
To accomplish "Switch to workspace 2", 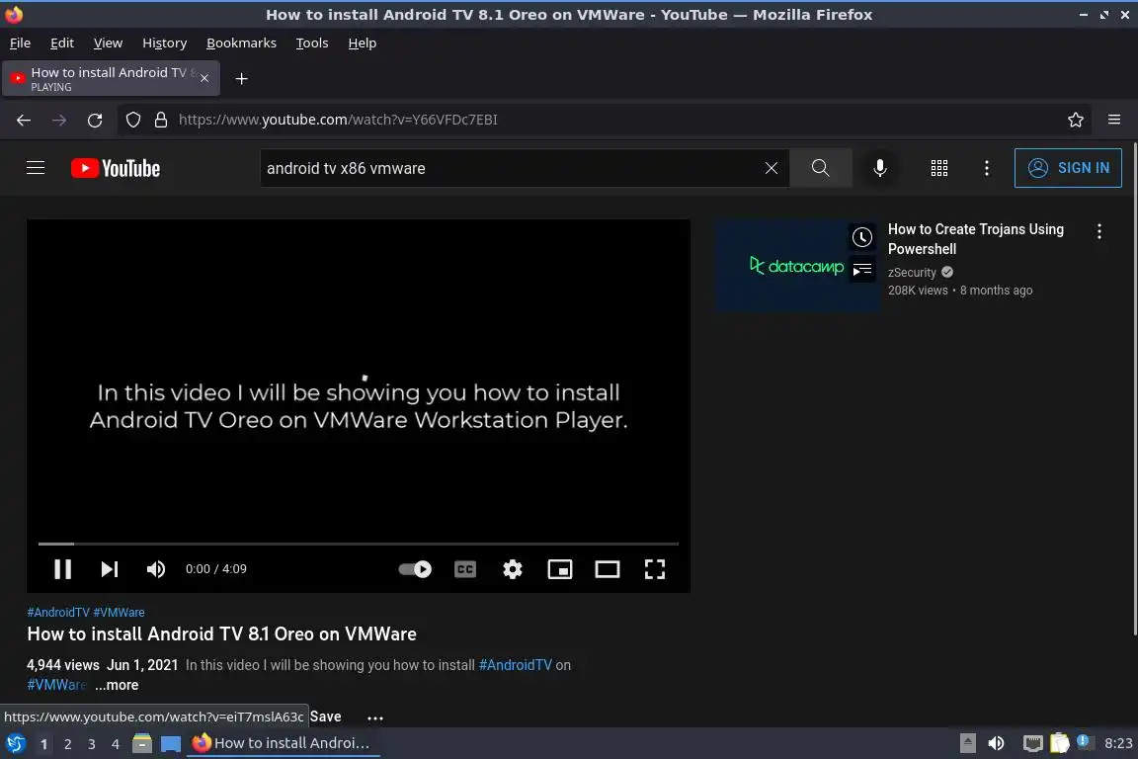I will [x=67, y=744].
